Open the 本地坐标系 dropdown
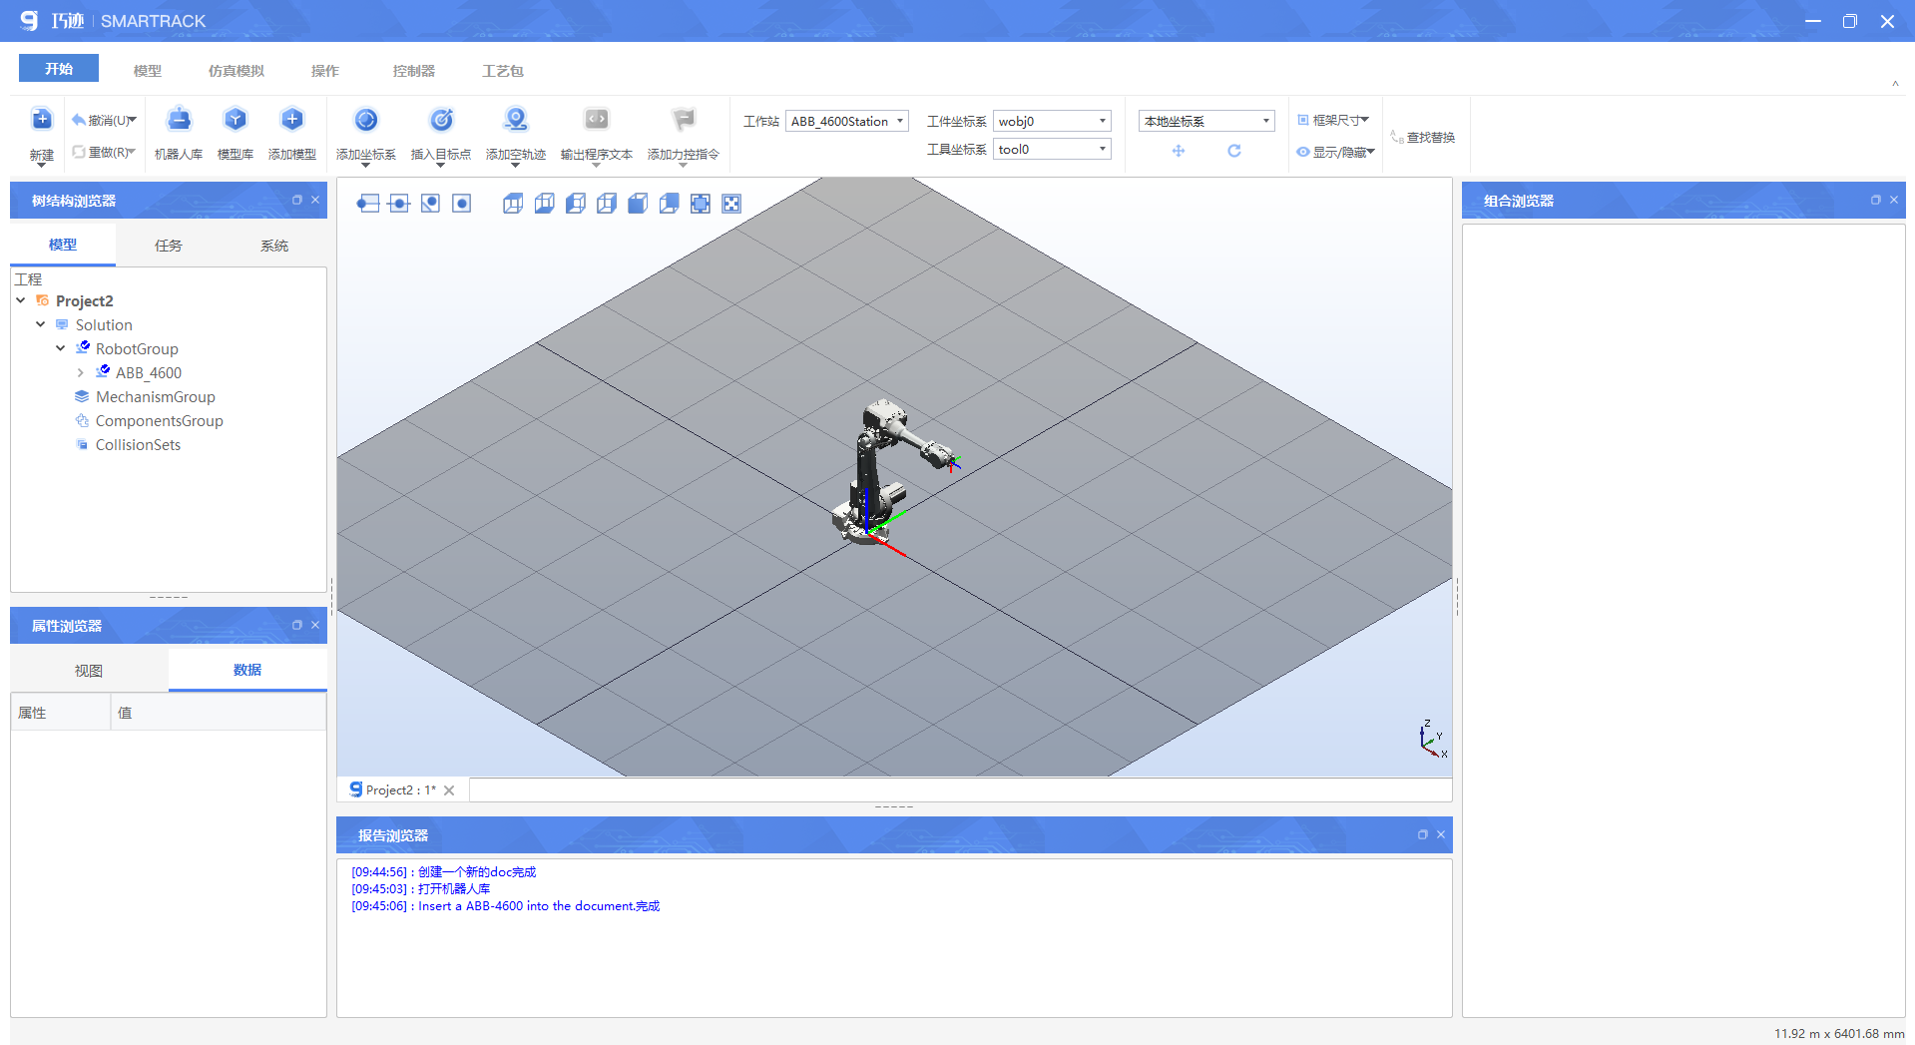This screenshot has width=1915, height=1045. pos(1206,121)
